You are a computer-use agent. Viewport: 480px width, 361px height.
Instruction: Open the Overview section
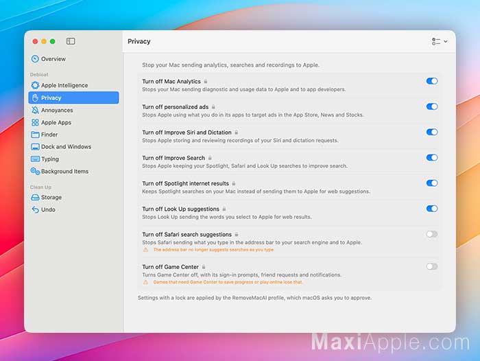[x=73, y=59]
